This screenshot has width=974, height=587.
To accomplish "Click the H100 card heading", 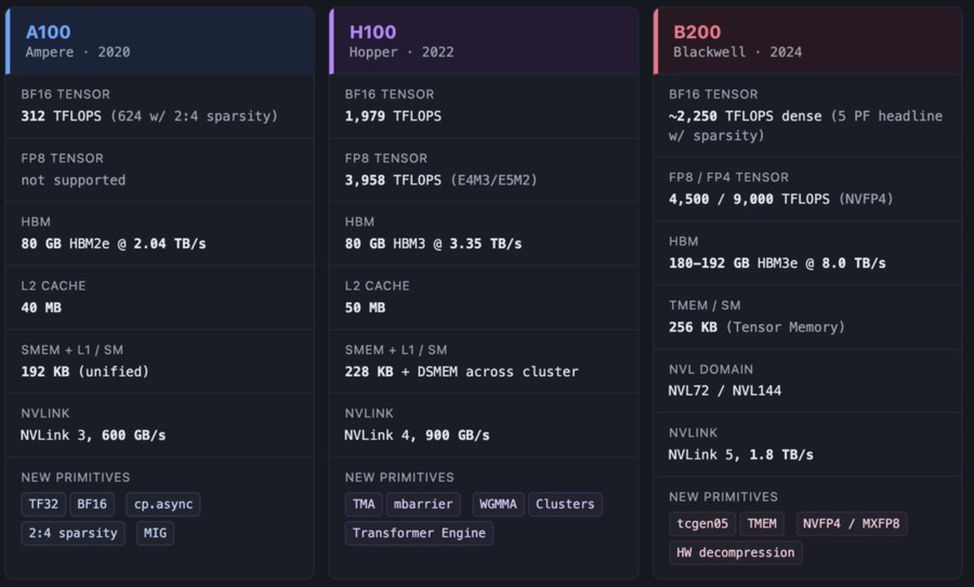I will click(372, 32).
